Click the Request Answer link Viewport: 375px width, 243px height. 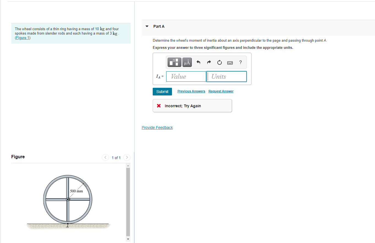click(221, 91)
